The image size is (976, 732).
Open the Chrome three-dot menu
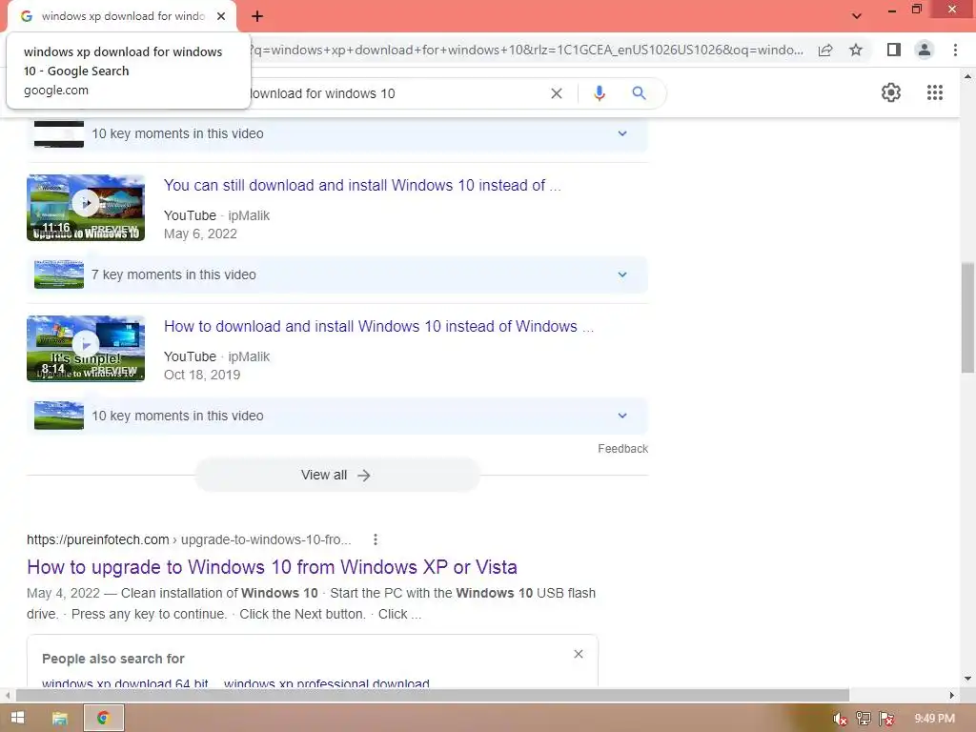pyautogui.click(x=955, y=50)
